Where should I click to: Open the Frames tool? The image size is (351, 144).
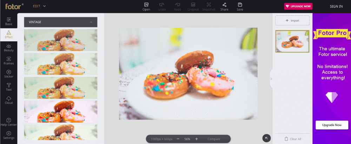[8, 61]
